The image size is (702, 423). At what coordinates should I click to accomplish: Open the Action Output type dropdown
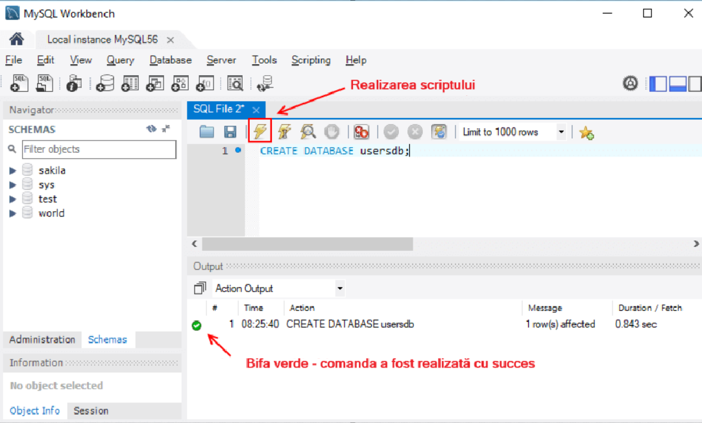[x=340, y=288]
